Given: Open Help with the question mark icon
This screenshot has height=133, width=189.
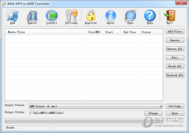Looking at the screenshot, I should point(150,17).
